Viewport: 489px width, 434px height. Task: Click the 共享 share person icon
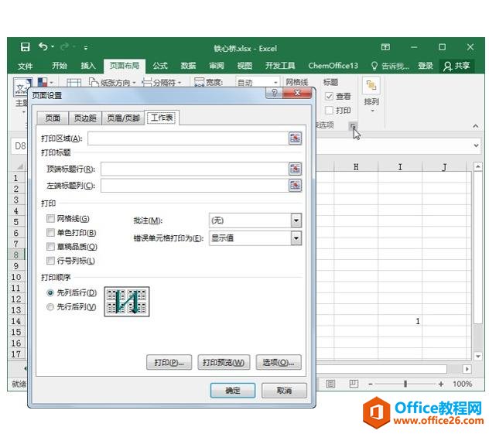click(447, 66)
